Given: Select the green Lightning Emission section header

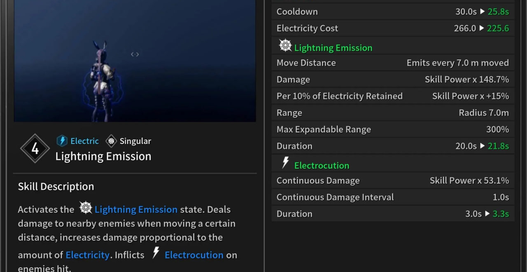Looking at the screenshot, I should pos(333,48).
